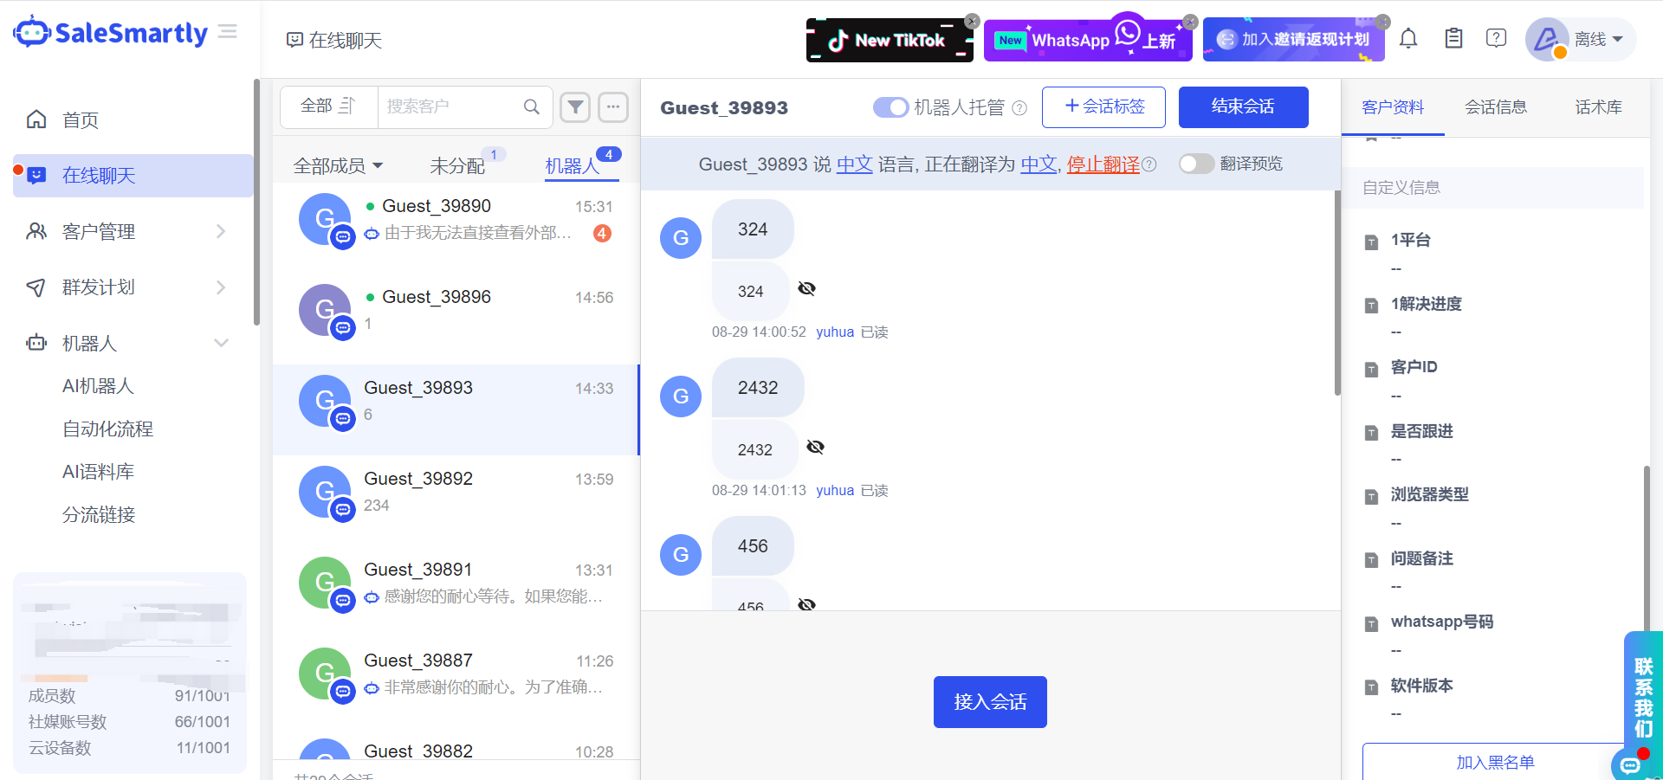The image size is (1663, 780).
Task: Enable the 翻译预览 toggle
Action: point(1197,163)
